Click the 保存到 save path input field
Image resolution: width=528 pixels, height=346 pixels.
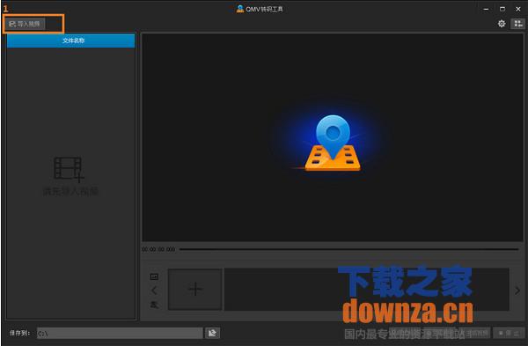coord(120,333)
